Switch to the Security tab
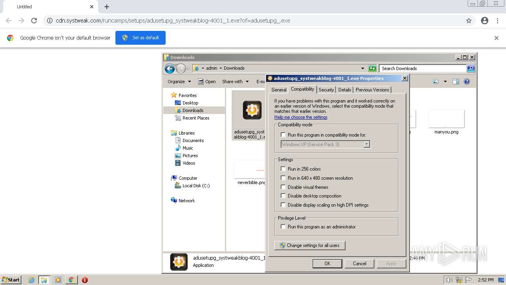This screenshot has width=506, height=285. tap(326, 90)
